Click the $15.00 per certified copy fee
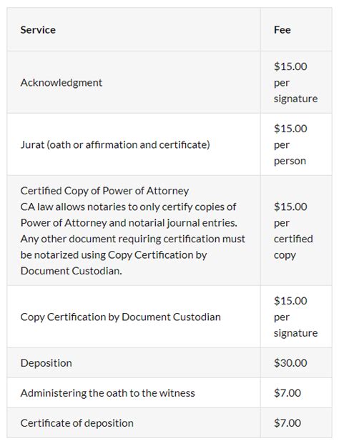This screenshot has height=446, width=339. coord(293,231)
